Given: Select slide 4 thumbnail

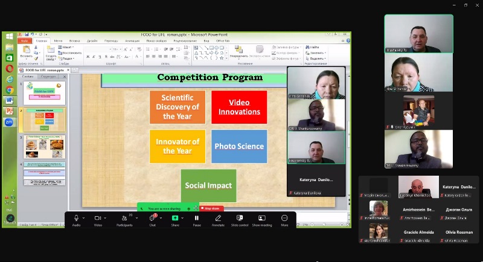Looking at the screenshot, I should 44,174.
